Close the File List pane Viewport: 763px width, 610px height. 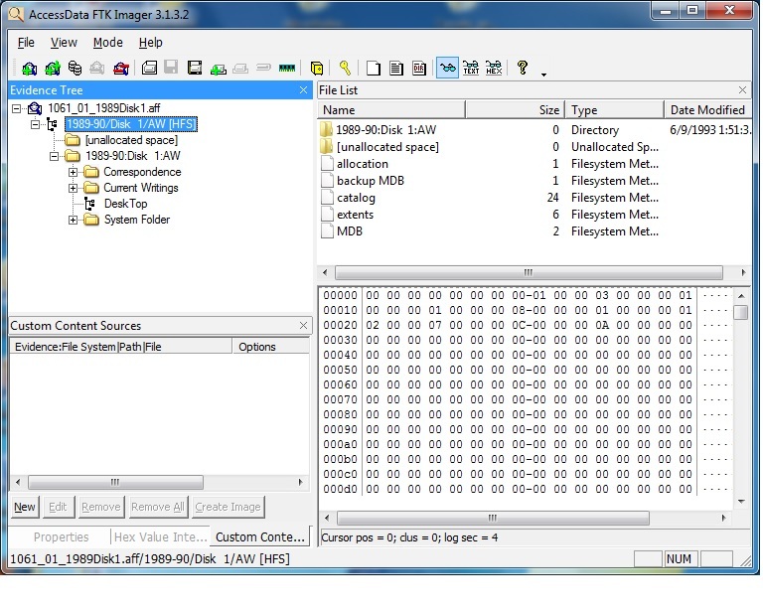742,90
